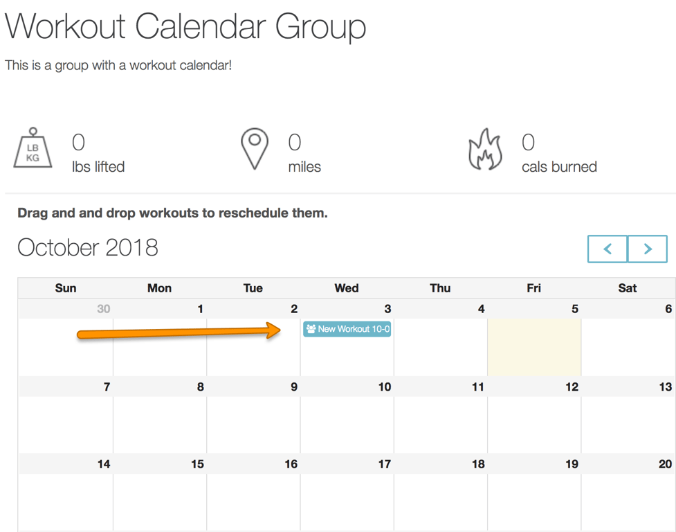This screenshot has height=532, width=676.
Task: Click the calories burned flame icon
Action: [486, 149]
